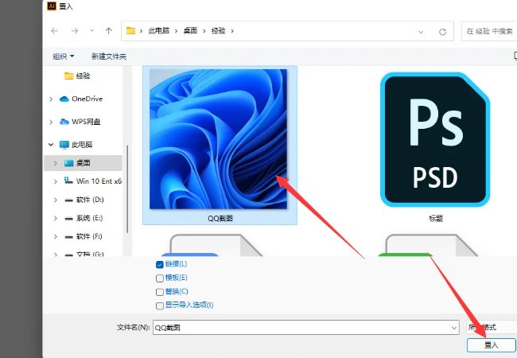517x358 pixels.
Task: Click the search 经验 field
Action: click(x=489, y=31)
